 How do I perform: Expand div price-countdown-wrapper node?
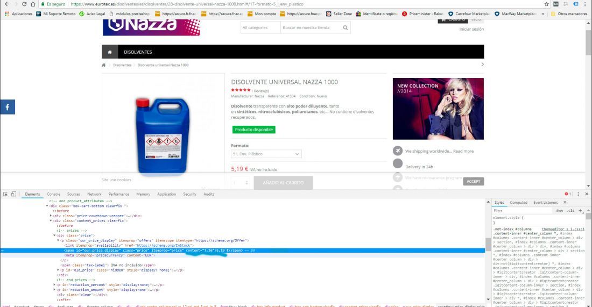pyautogui.click(x=51, y=216)
